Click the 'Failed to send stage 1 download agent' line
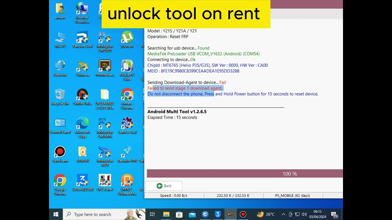The image size is (392, 220). [185, 88]
